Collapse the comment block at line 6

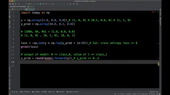pos(20,32)
